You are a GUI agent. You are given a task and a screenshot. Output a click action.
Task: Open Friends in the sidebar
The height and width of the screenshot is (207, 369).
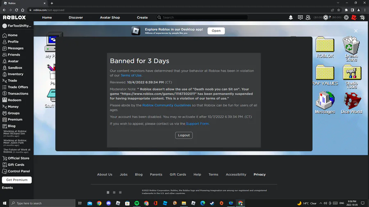(x=11, y=55)
